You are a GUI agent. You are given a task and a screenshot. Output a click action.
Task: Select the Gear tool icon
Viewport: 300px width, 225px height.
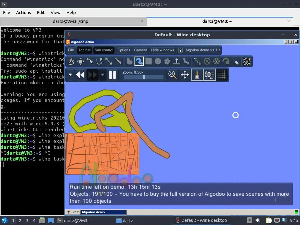[x=167, y=62]
